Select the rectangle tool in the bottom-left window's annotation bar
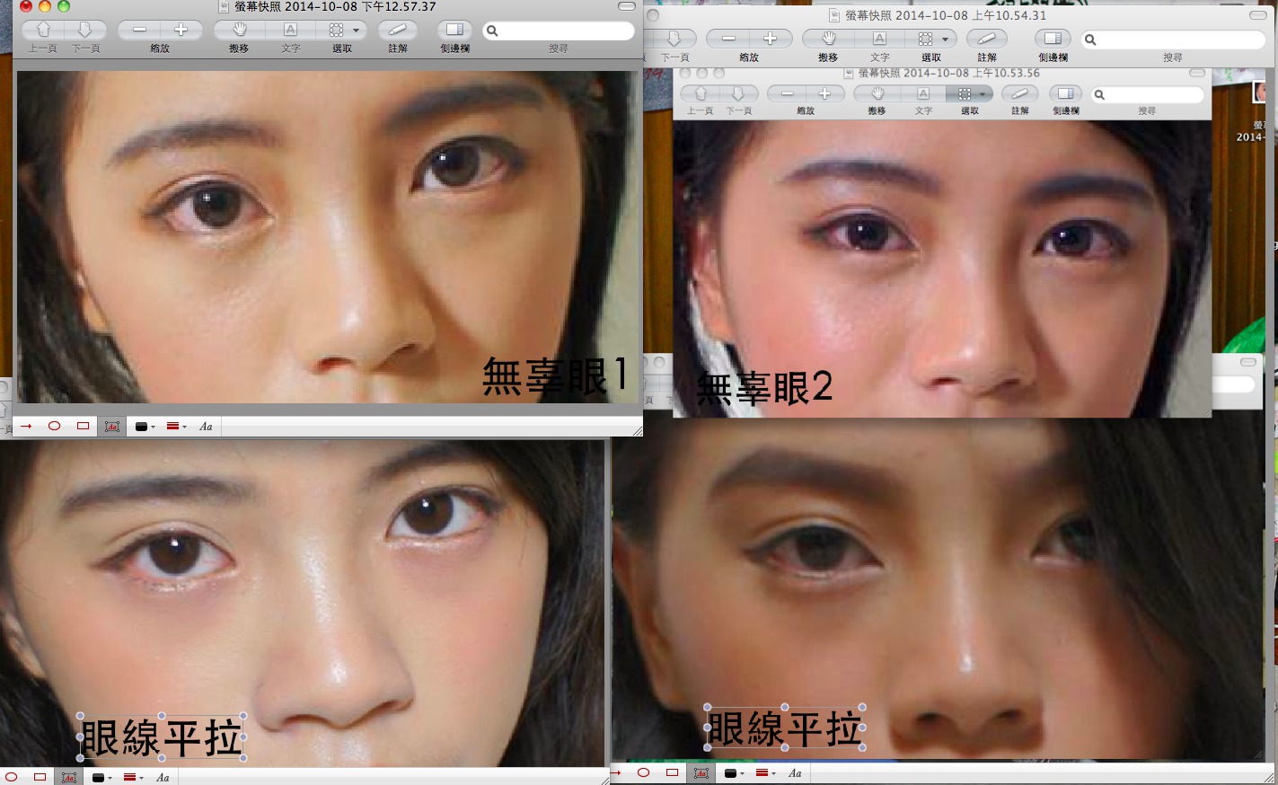1278x785 pixels. click(40, 777)
